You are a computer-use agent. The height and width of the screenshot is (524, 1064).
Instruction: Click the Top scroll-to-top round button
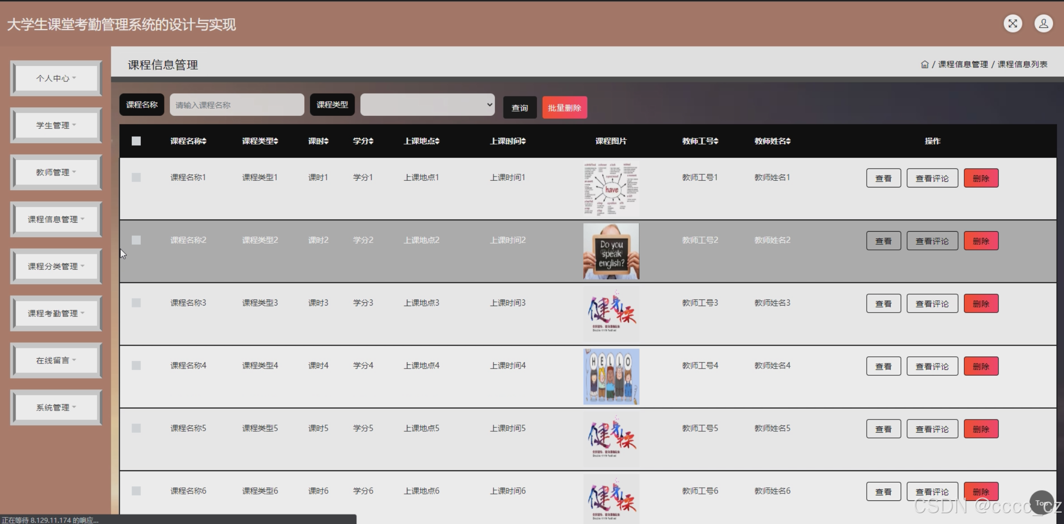tap(1041, 503)
